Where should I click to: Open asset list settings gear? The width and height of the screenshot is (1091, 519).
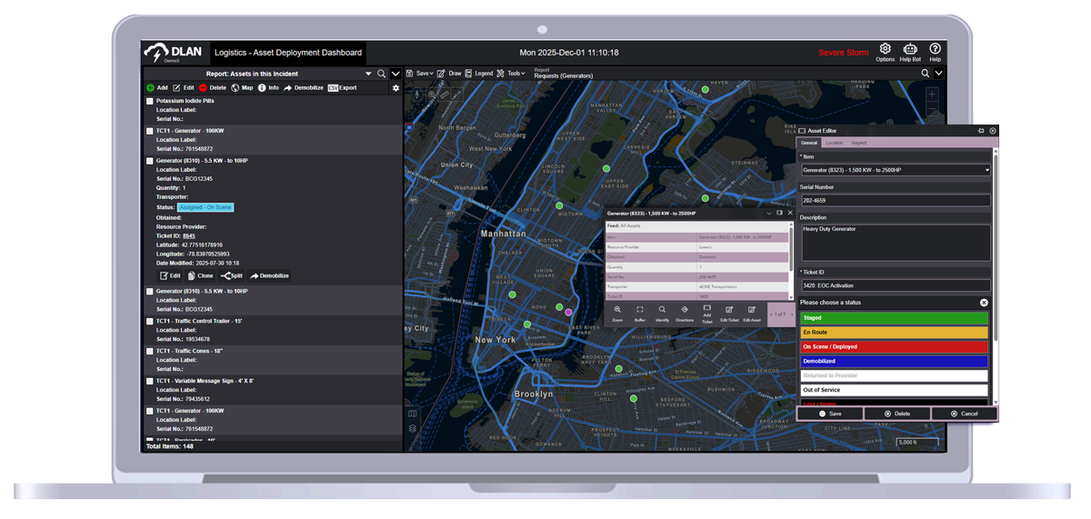pyautogui.click(x=395, y=88)
